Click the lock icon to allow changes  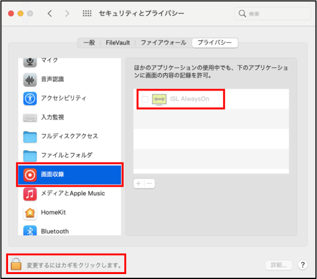coord(16,264)
